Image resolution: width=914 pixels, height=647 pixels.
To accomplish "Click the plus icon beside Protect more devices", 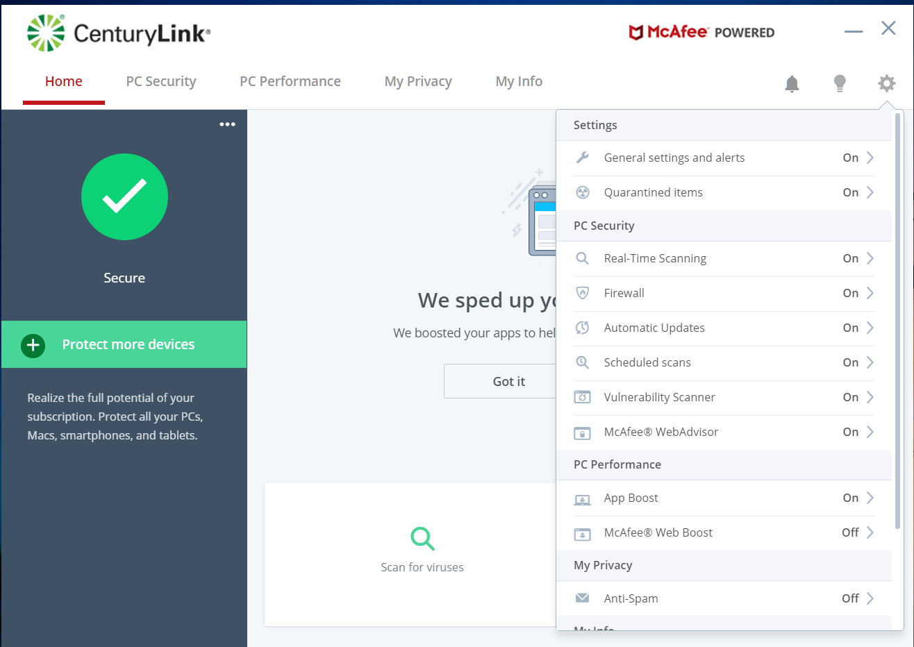I will pos(33,345).
